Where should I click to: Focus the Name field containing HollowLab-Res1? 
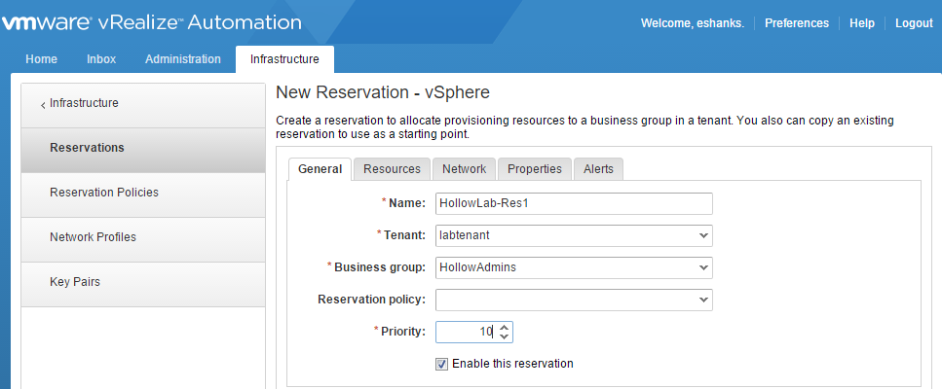pyautogui.click(x=574, y=203)
